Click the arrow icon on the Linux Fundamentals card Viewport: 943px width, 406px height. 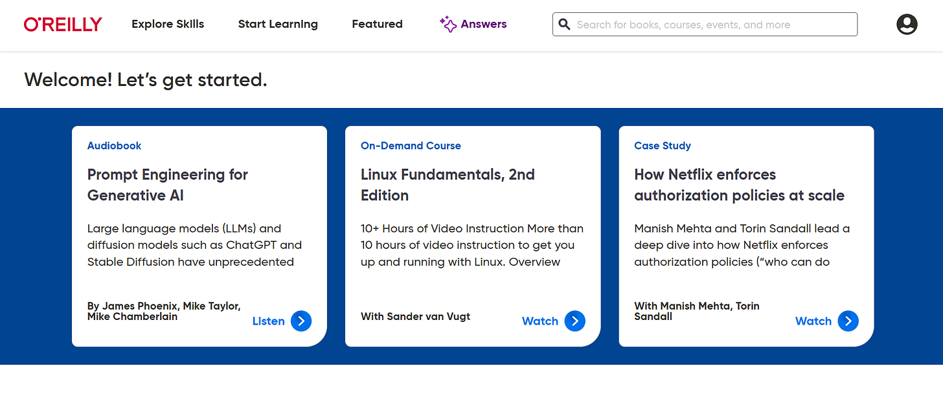[575, 321]
